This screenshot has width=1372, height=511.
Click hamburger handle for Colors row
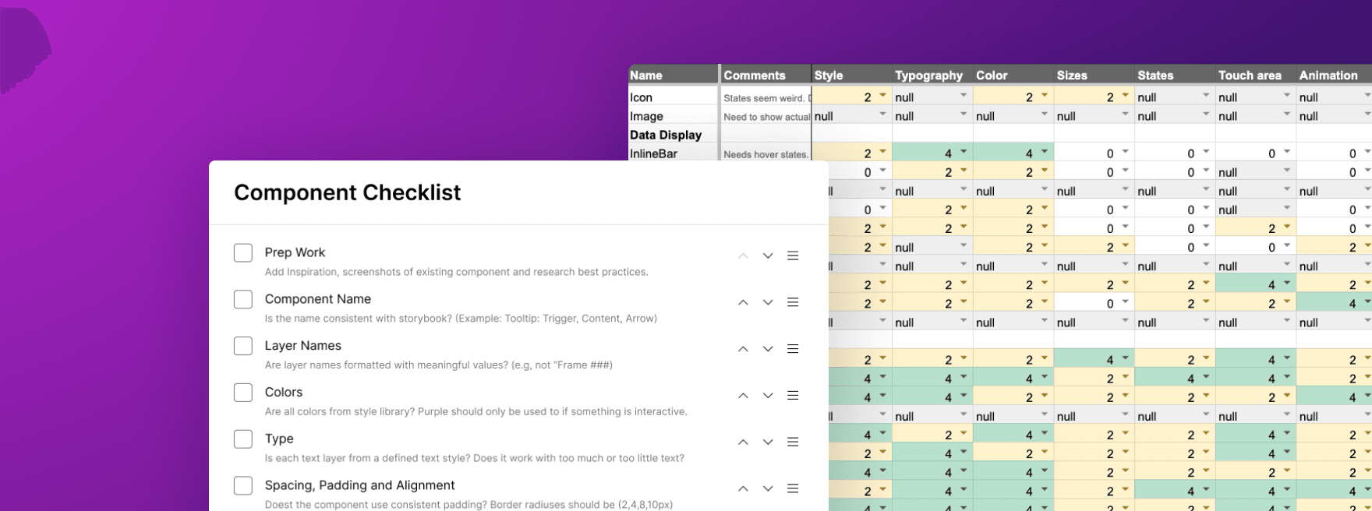pyautogui.click(x=793, y=396)
